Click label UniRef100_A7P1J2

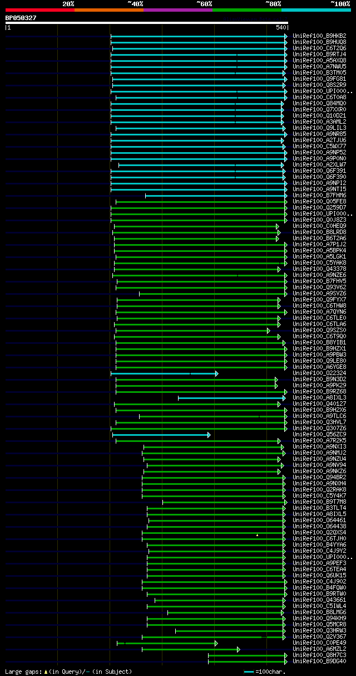pyautogui.click(x=319, y=244)
